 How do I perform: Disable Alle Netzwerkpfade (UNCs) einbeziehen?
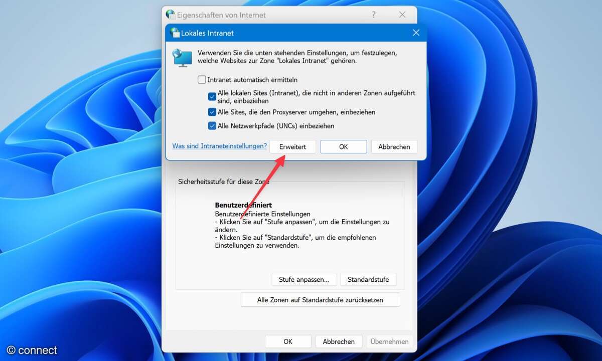212,126
